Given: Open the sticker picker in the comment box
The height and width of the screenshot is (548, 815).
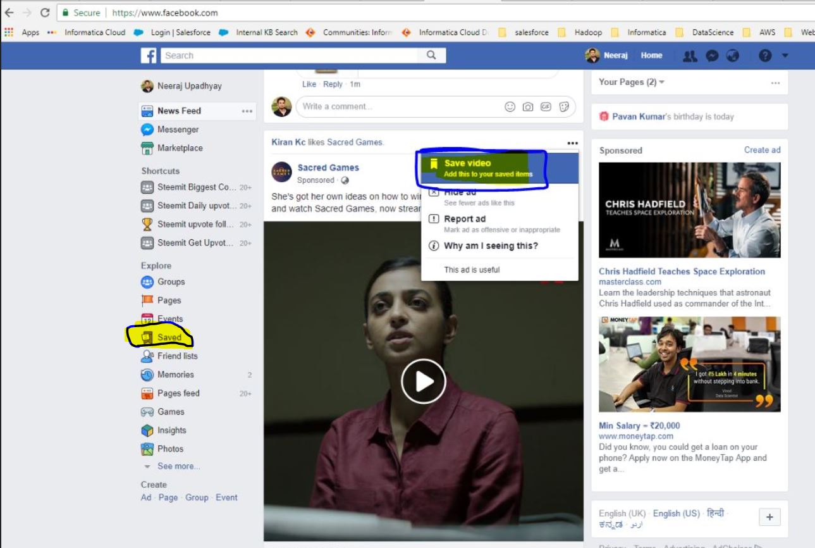Looking at the screenshot, I should [565, 107].
